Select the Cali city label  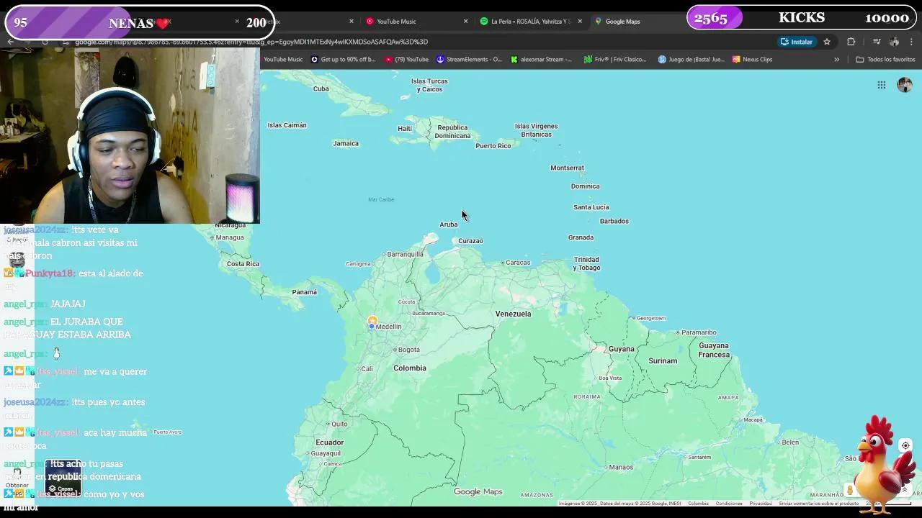(367, 369)
